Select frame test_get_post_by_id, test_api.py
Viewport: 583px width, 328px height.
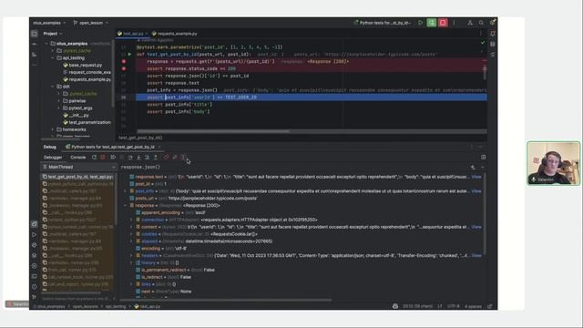coord(78,177)
